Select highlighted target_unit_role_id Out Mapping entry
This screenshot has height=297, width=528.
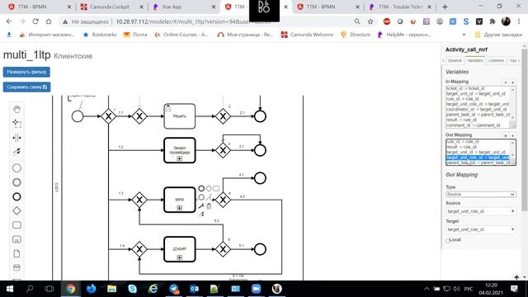(x=478, y=158)
